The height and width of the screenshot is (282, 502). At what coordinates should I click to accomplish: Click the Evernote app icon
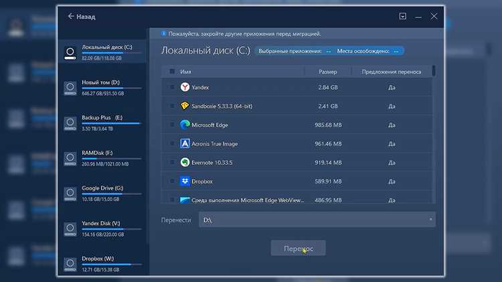pos(185,163)
